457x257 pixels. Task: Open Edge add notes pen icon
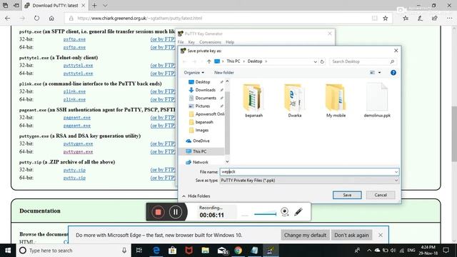(420, 18)
